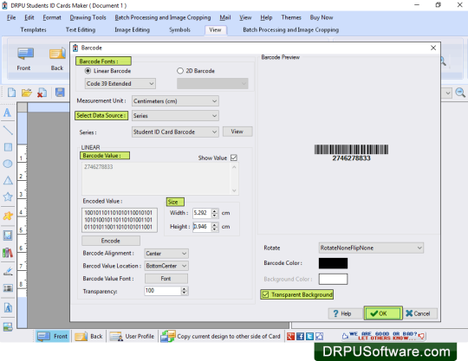Viewport: 468px width, 361px height.
Task: Switch to the Image Editing tab
Action: coord(133,29)
